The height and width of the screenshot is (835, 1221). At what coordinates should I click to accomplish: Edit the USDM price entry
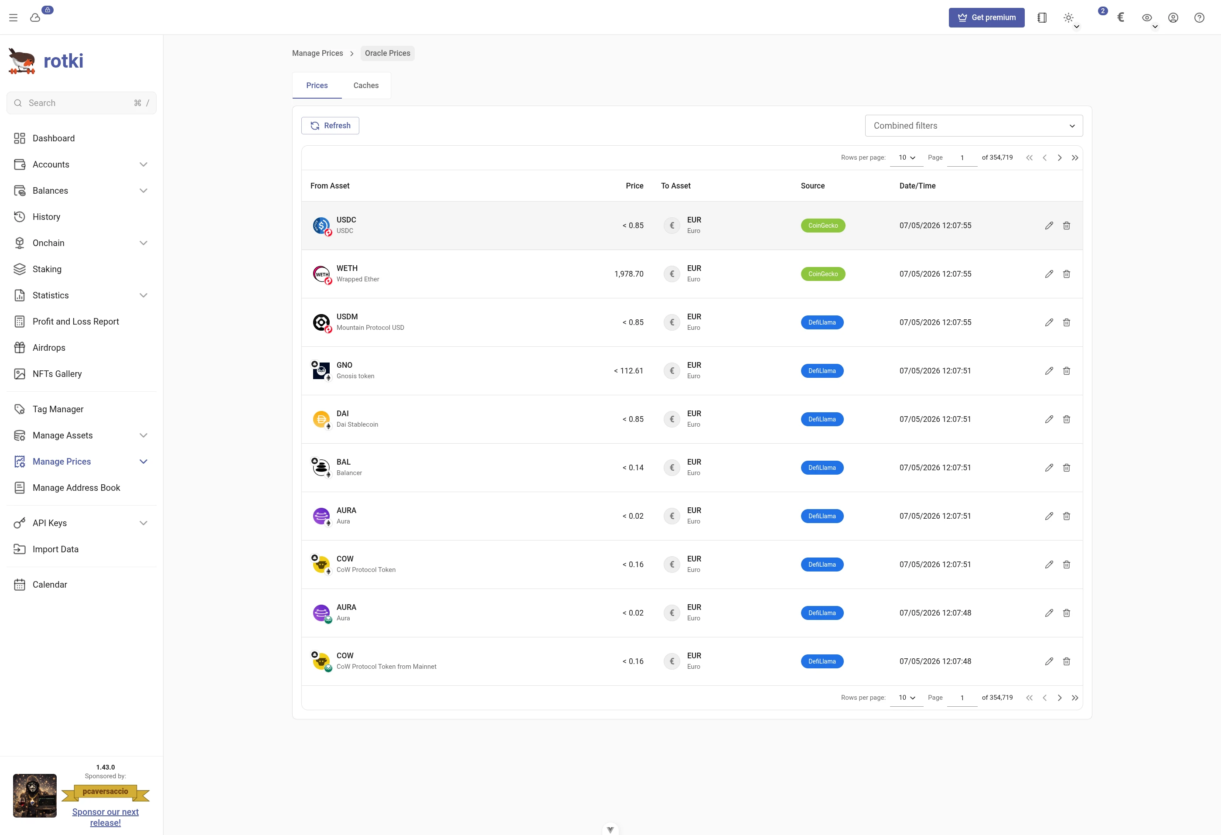pyautogui.click(x=1049, y=322)
